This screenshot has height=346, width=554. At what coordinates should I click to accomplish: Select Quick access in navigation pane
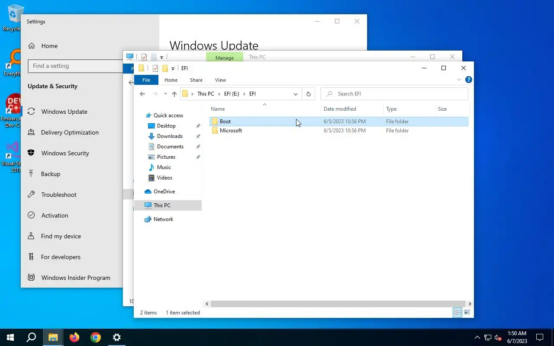pos(168,115)
